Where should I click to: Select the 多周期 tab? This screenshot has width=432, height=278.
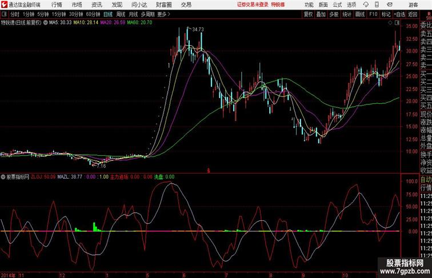point(148,14)
